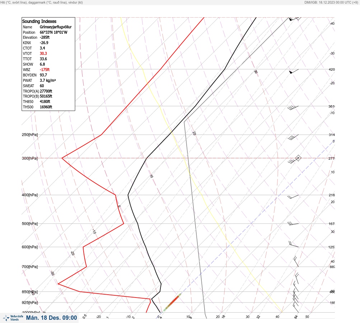360x323 pixels.
Task: Click the 600[hPa] pressure label
Action: coord(30,247)
